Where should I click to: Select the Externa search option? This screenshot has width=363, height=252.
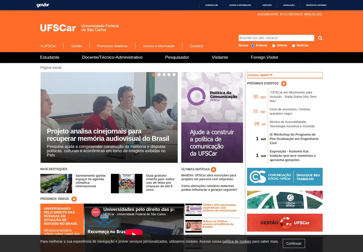coord(253,46)
